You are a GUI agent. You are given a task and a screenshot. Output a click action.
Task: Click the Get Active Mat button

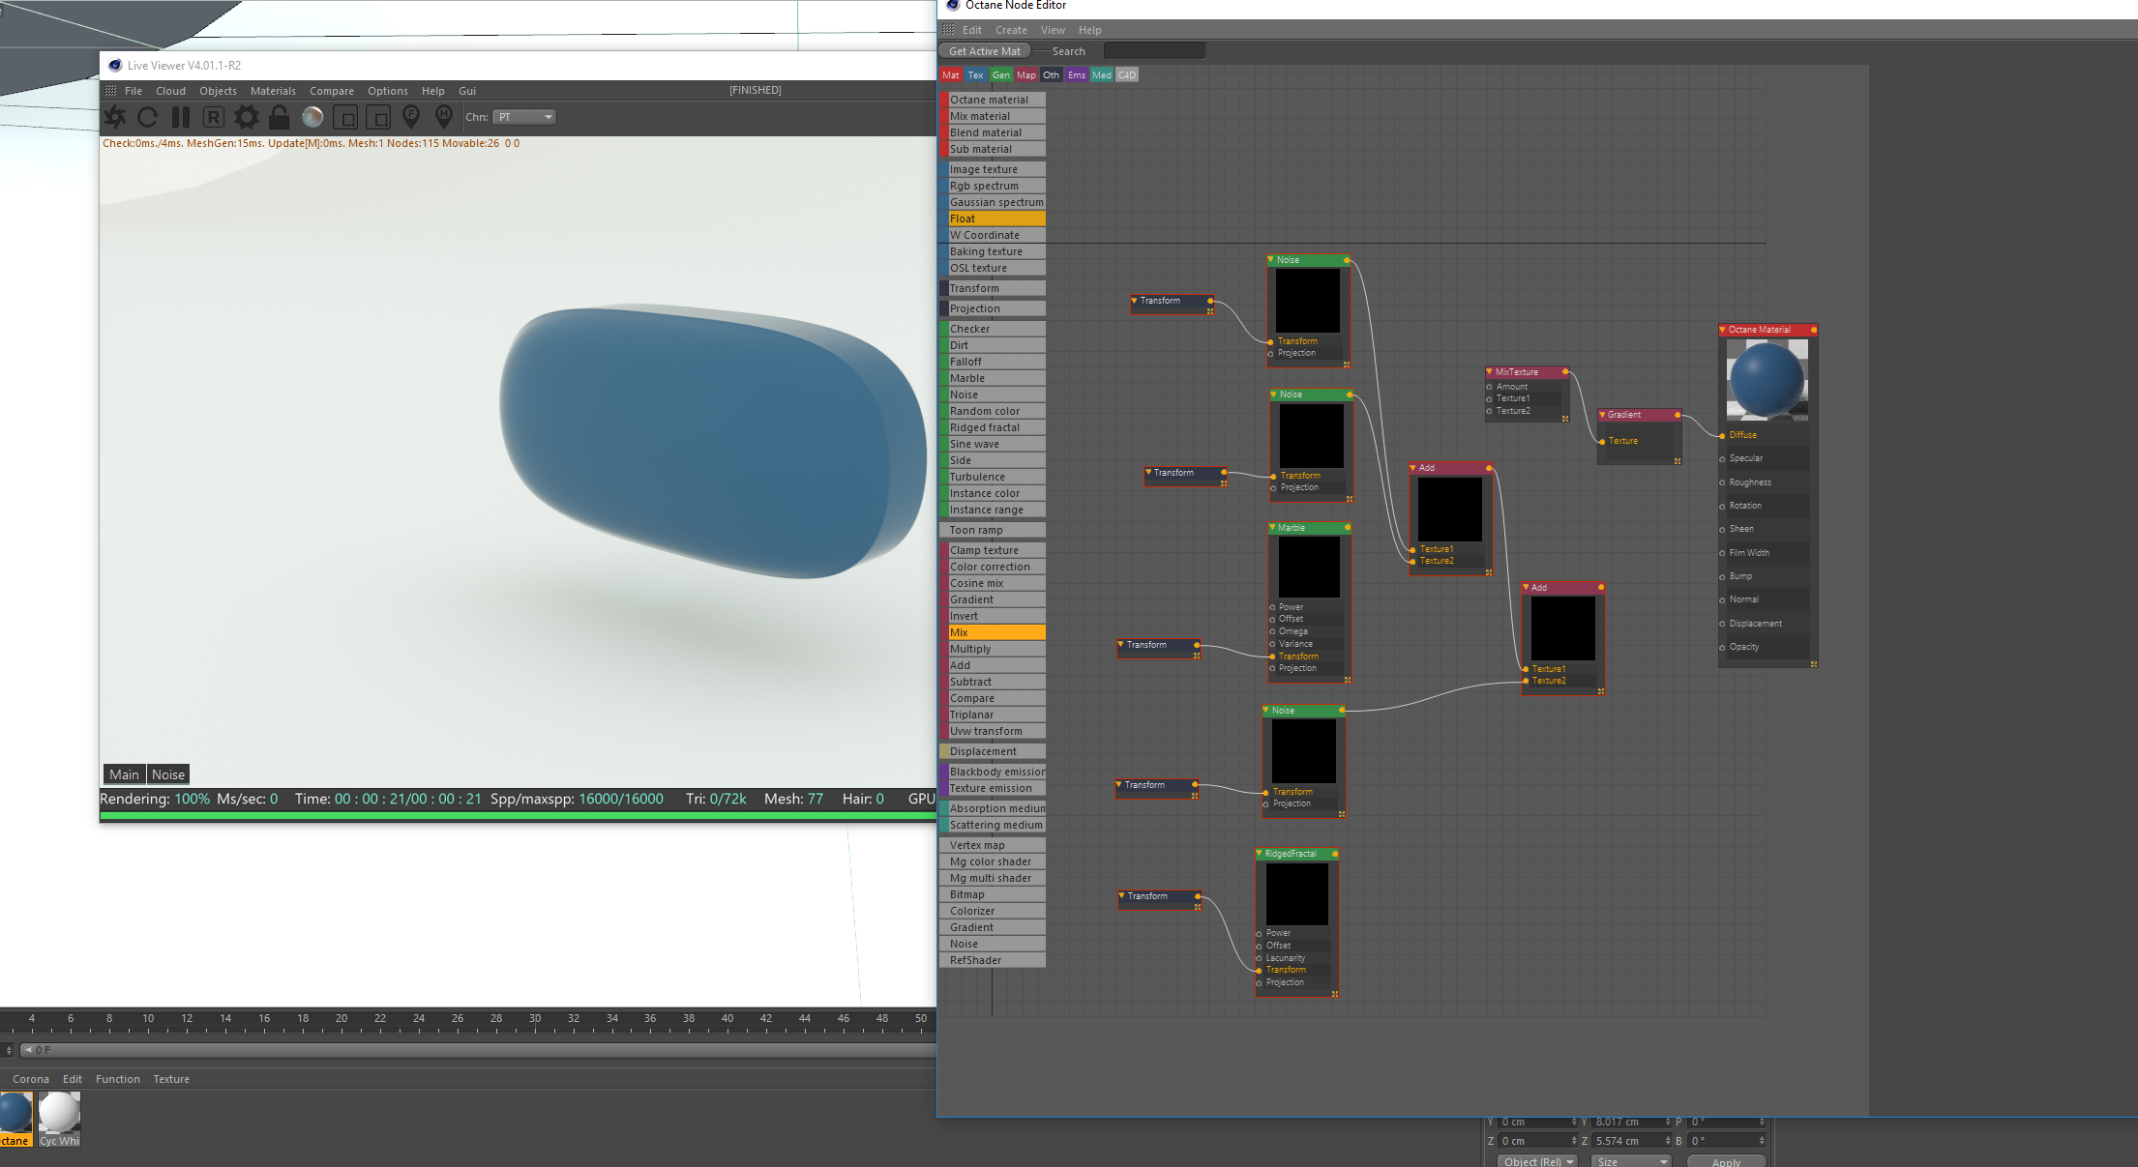click(x=984, y=51)
